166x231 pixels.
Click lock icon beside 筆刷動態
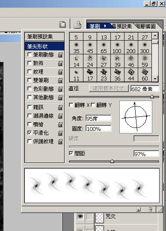[x=60, y=55]
